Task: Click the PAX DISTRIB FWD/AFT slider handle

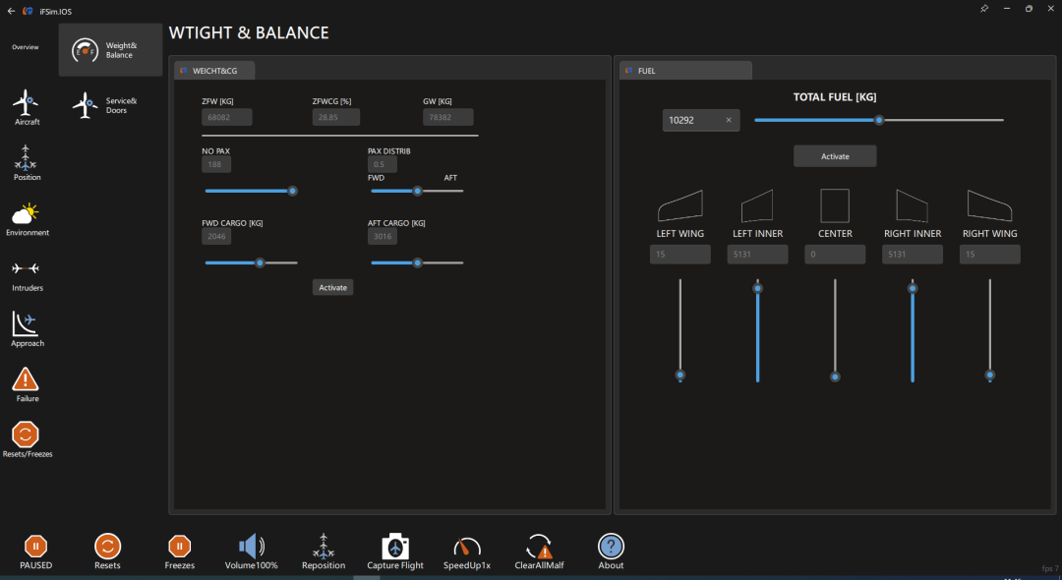Action: tap(418, 191)
